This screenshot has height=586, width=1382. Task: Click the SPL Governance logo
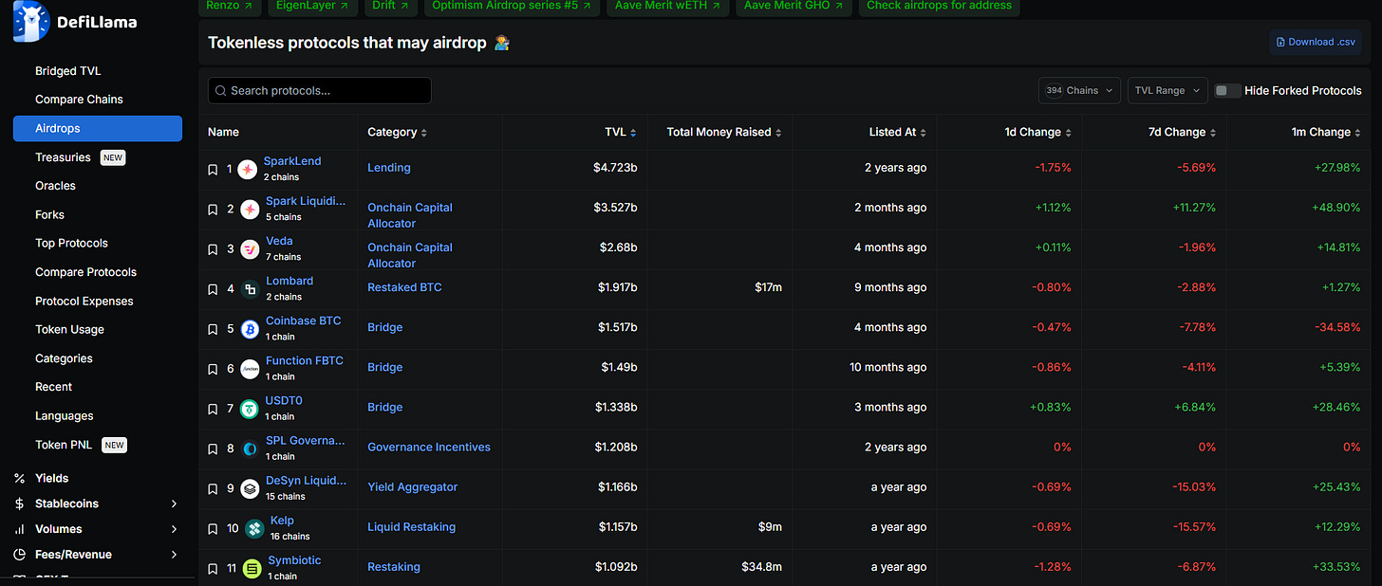(x=250, y=449)
